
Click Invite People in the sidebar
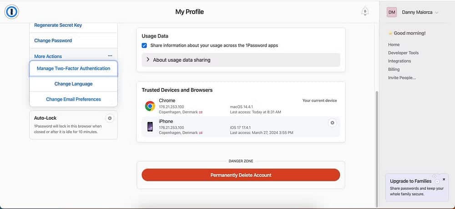402,78
